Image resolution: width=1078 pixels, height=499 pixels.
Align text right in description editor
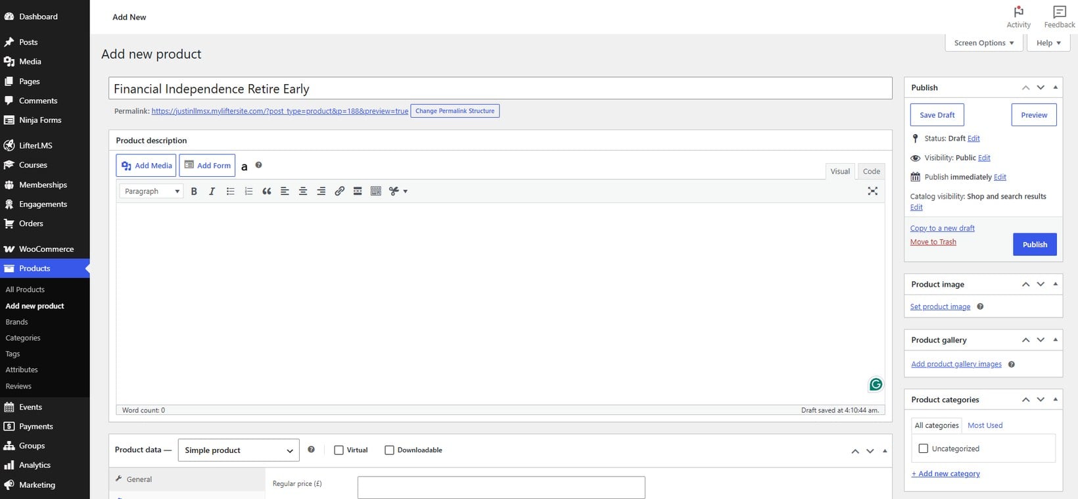click(321, 191)
